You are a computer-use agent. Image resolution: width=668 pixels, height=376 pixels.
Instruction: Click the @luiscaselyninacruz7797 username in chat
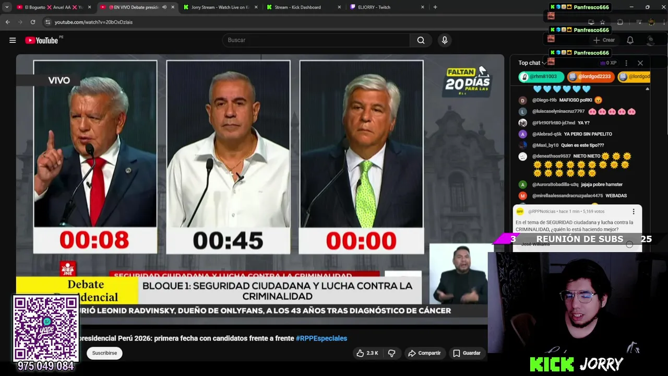coord(558,112)
